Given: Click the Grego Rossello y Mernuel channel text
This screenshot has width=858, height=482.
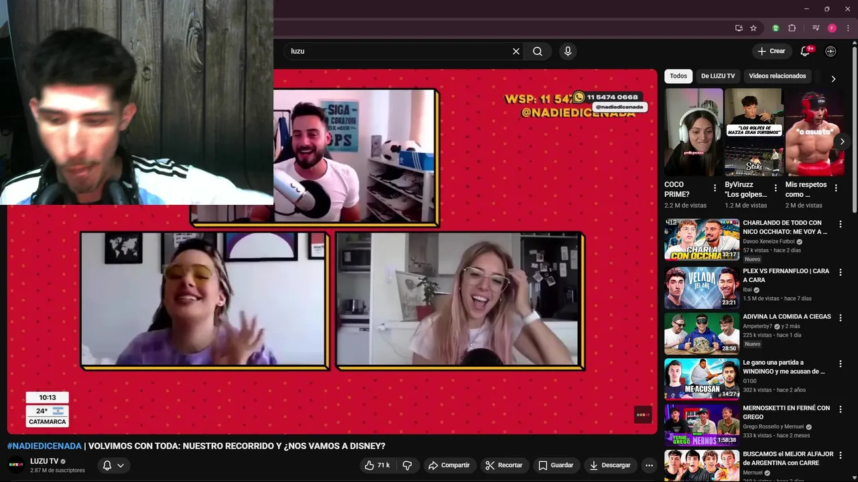Looking at the screenshot, I should [x=773, y=426].
